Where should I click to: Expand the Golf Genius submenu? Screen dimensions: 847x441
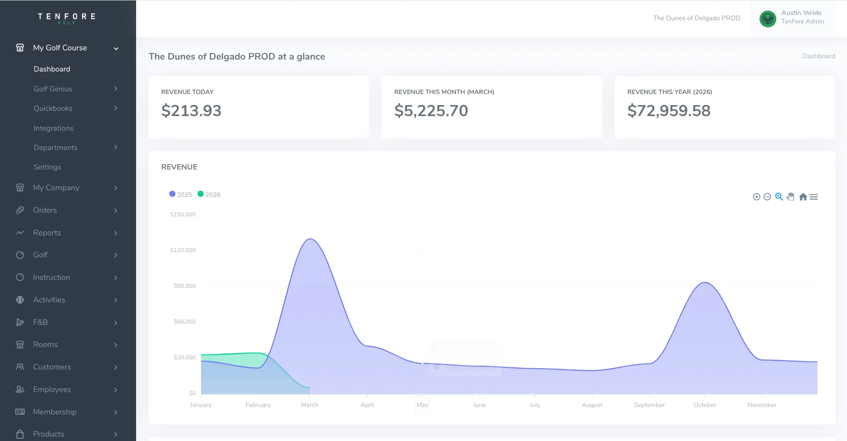coord(53,89)
